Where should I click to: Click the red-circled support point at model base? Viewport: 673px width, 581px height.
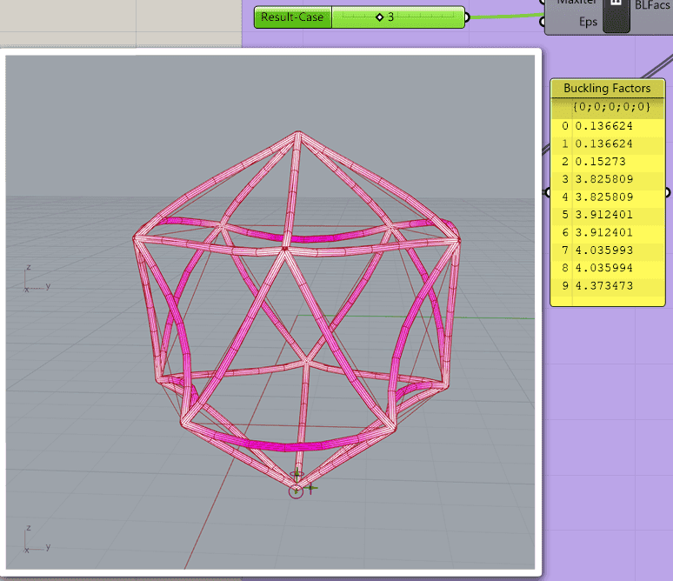(x=297, y=492)
